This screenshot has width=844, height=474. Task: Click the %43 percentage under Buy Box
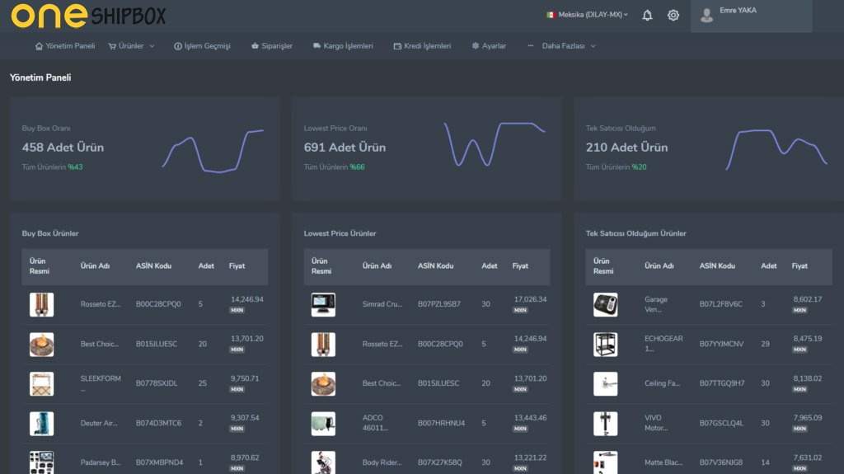point(75,167)
